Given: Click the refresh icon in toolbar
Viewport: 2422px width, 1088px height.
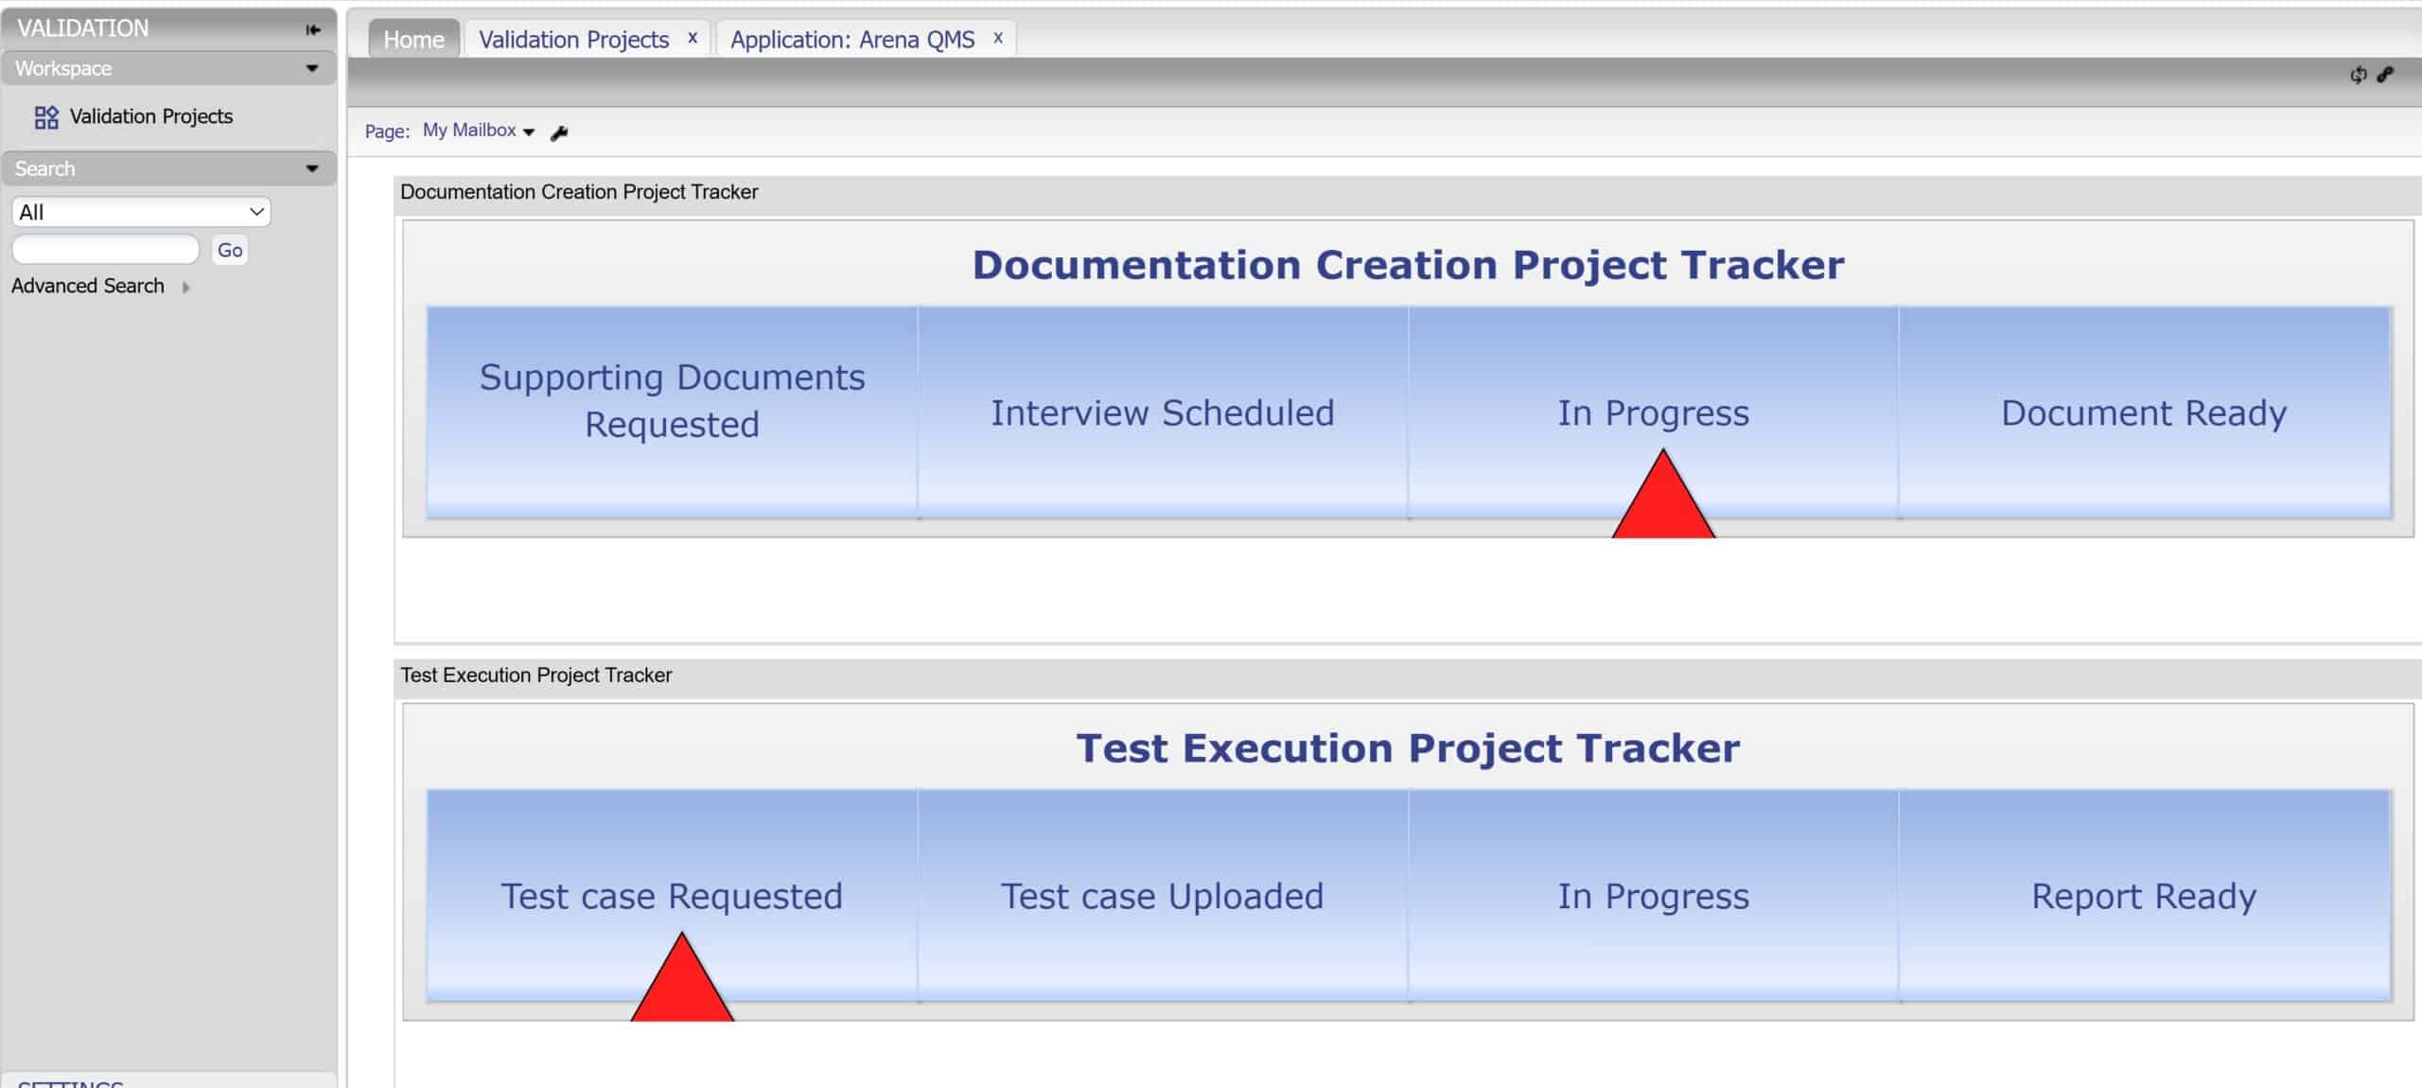Looking at the screenshot, I should (x=2359, y=75).
